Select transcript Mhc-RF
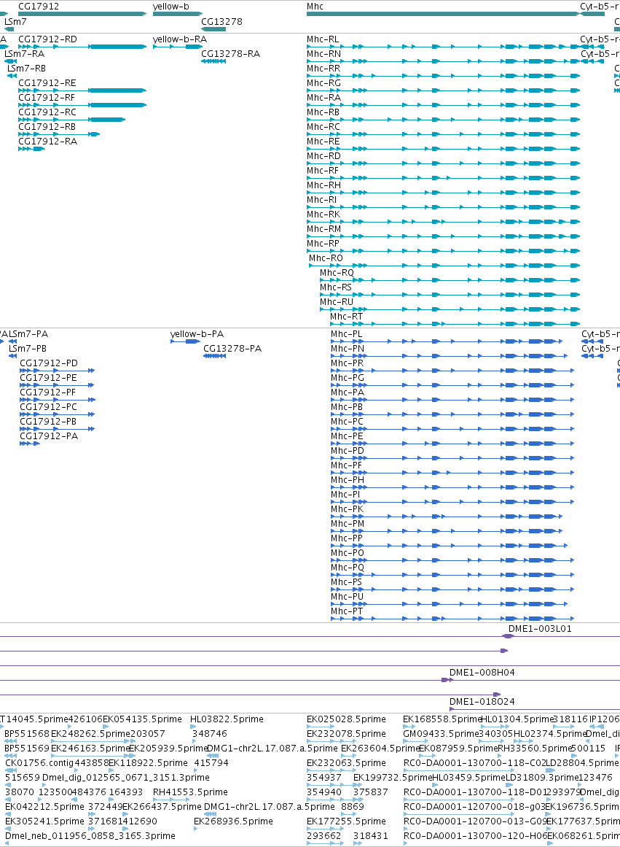The image size is (620, 847). [x=323, y=171]
